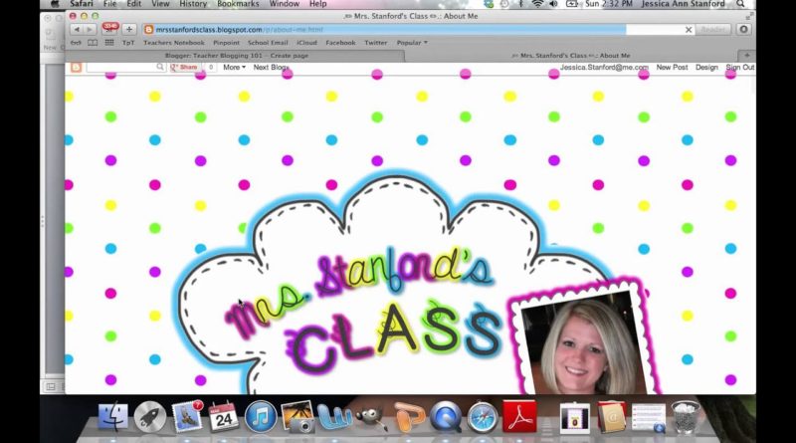Open Top Sites grid icon
This screenshot has width=796, height=443.
pos(109,43)
